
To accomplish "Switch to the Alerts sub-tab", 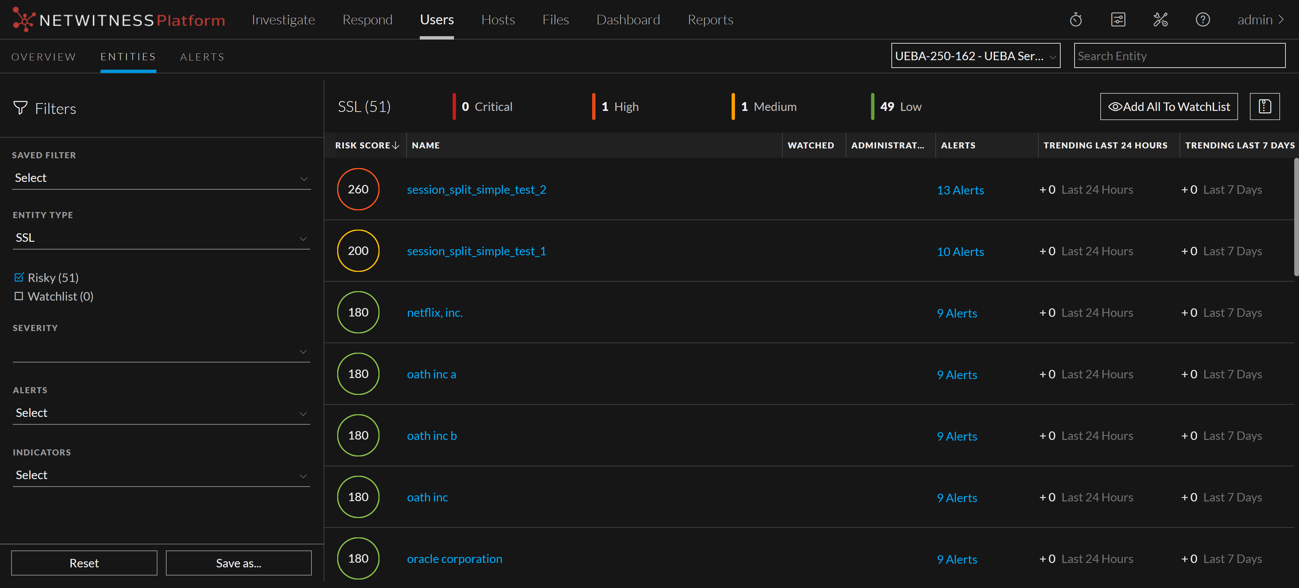I will (202, 57).
